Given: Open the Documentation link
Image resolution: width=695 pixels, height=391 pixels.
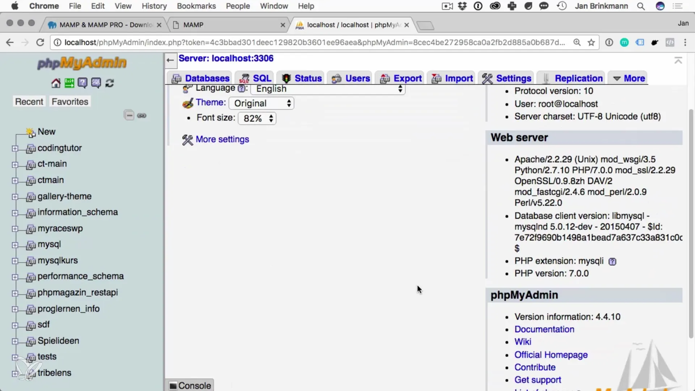Looking at the screenshot, I should coord(544,329).
